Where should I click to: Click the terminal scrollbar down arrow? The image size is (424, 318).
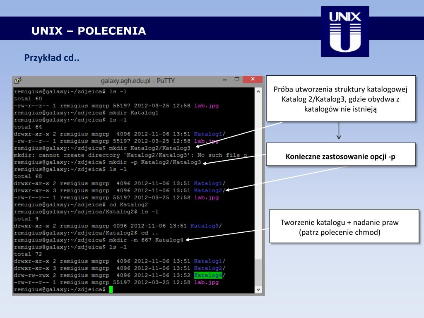258,289
